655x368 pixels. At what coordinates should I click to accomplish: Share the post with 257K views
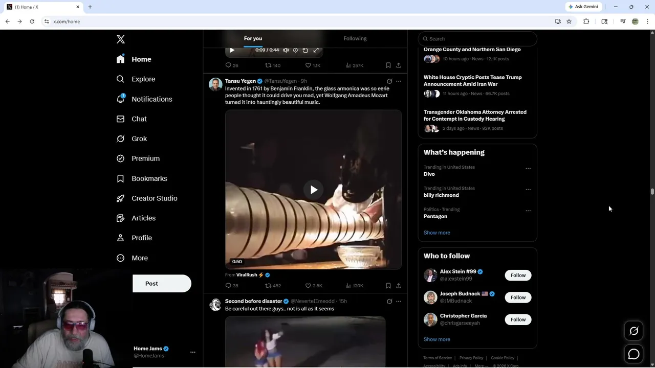(399, 65)
